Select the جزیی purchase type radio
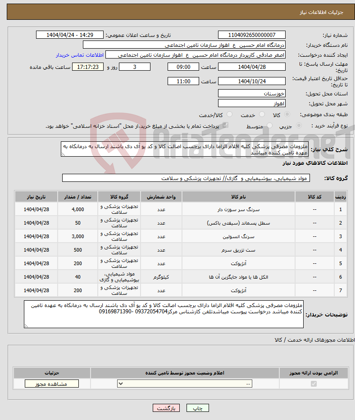Image resolution: width=355 pixels, height=420 pixels. [x=299, y=125]
